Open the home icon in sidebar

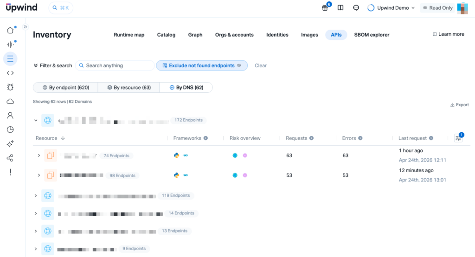click(10, 31)
